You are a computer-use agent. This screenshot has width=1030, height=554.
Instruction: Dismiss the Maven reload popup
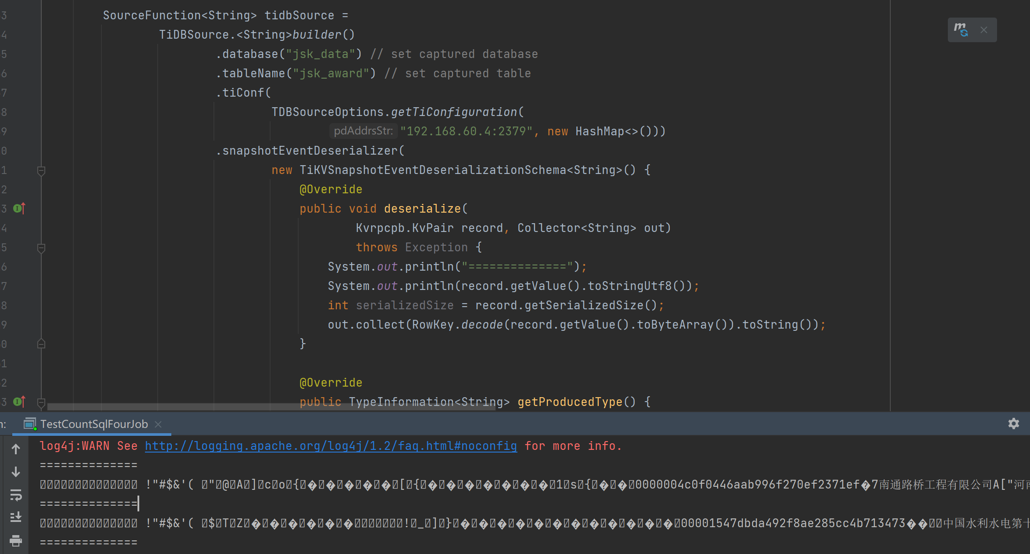(x=984, y=30)
